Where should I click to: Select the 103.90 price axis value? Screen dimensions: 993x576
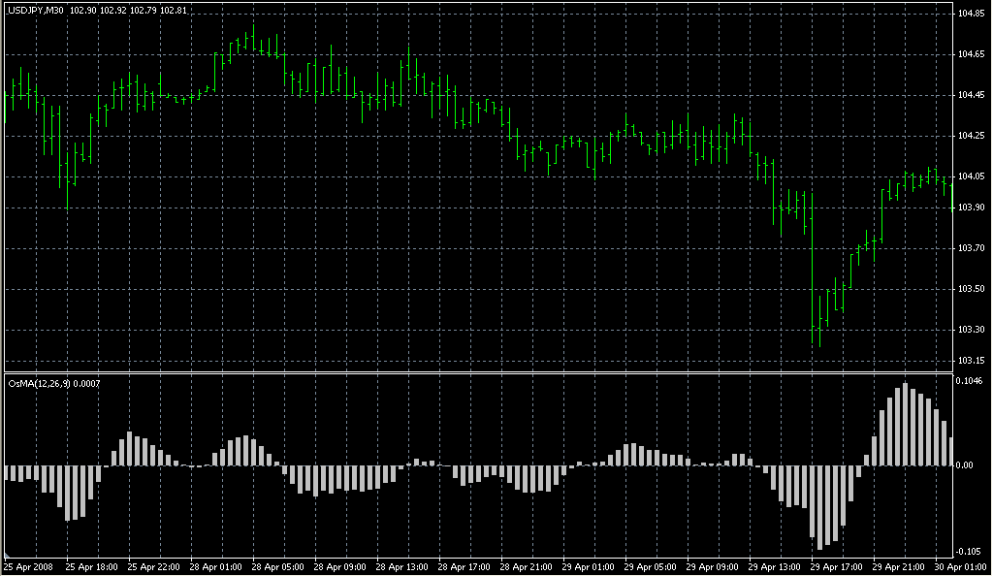click(971, 208)
